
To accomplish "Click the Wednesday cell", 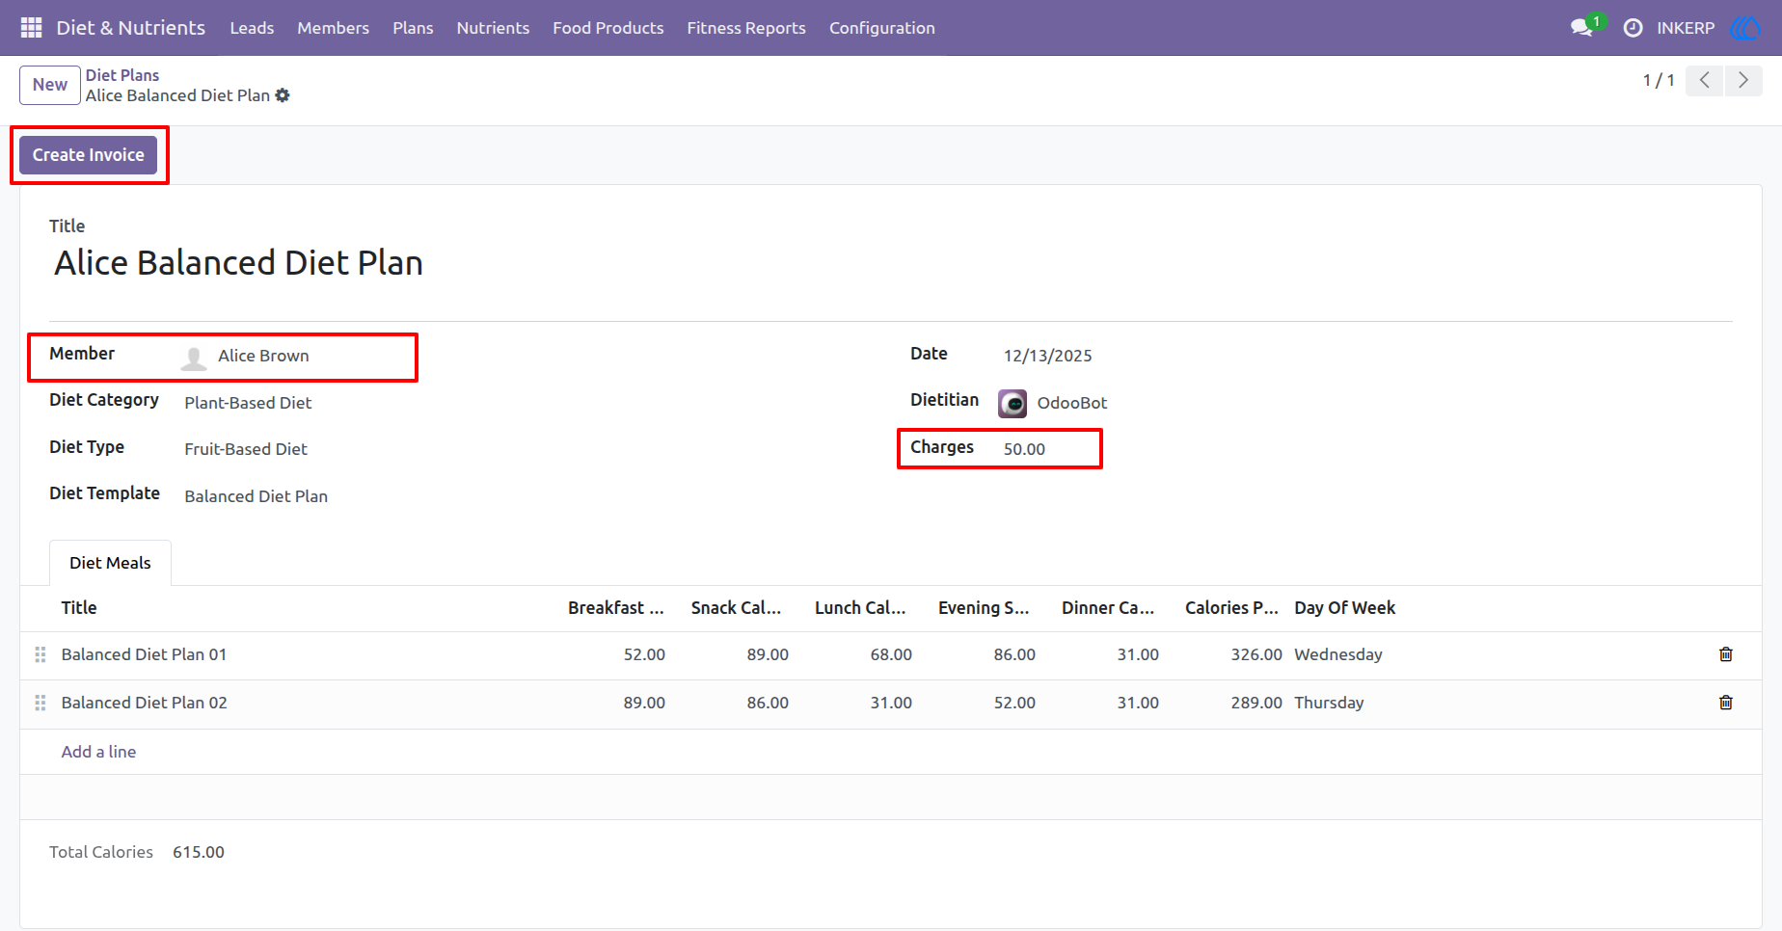I will pos(1338,654).
